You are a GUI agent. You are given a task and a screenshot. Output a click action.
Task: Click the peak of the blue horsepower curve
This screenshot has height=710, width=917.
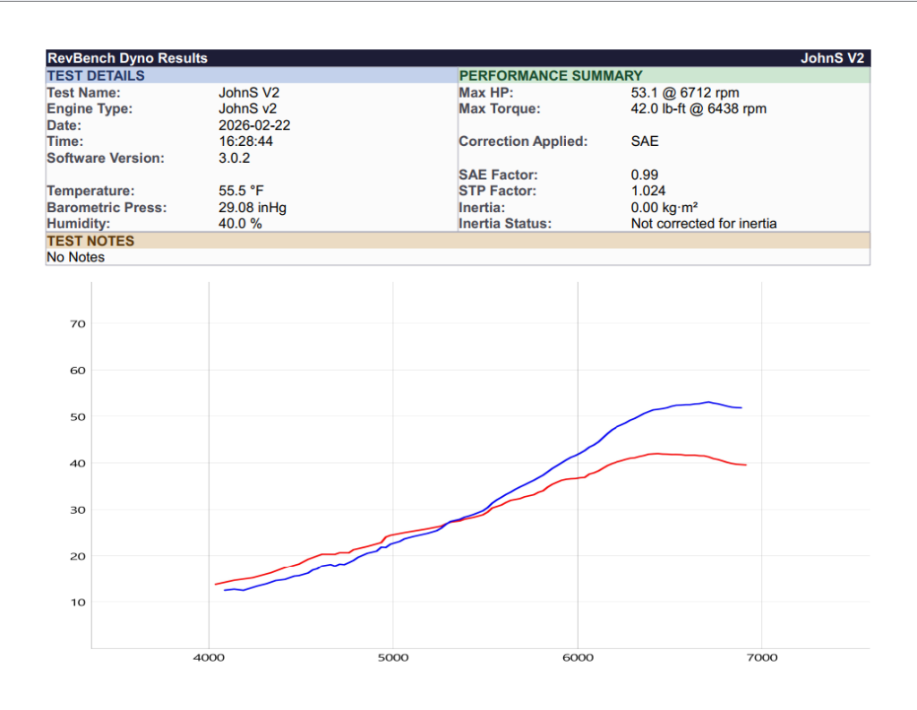[707, 402]
